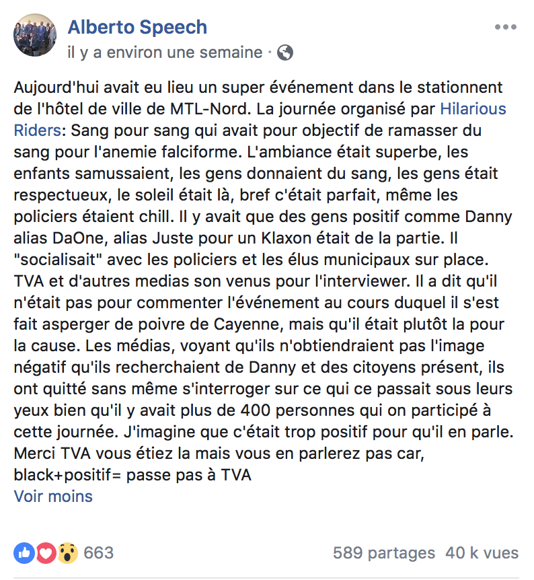Image resolution: width=534 pixels, height=580 pixels.
Task: Click the red heart Love reaction icon
Action: 44,553
